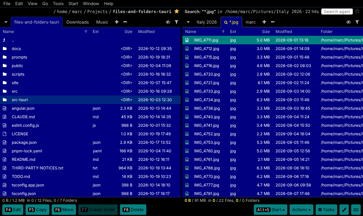Open the Tools menu
363x216 pixels.
[58, 4]
